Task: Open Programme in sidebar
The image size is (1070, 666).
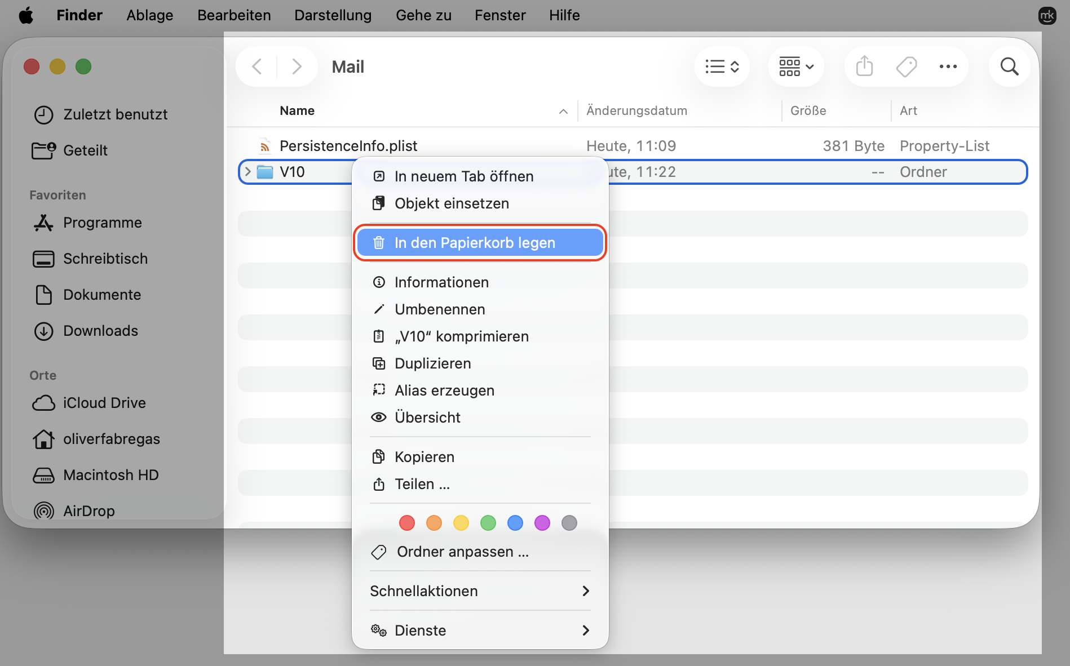Action: pyautogui.click(x=87, y=223)
